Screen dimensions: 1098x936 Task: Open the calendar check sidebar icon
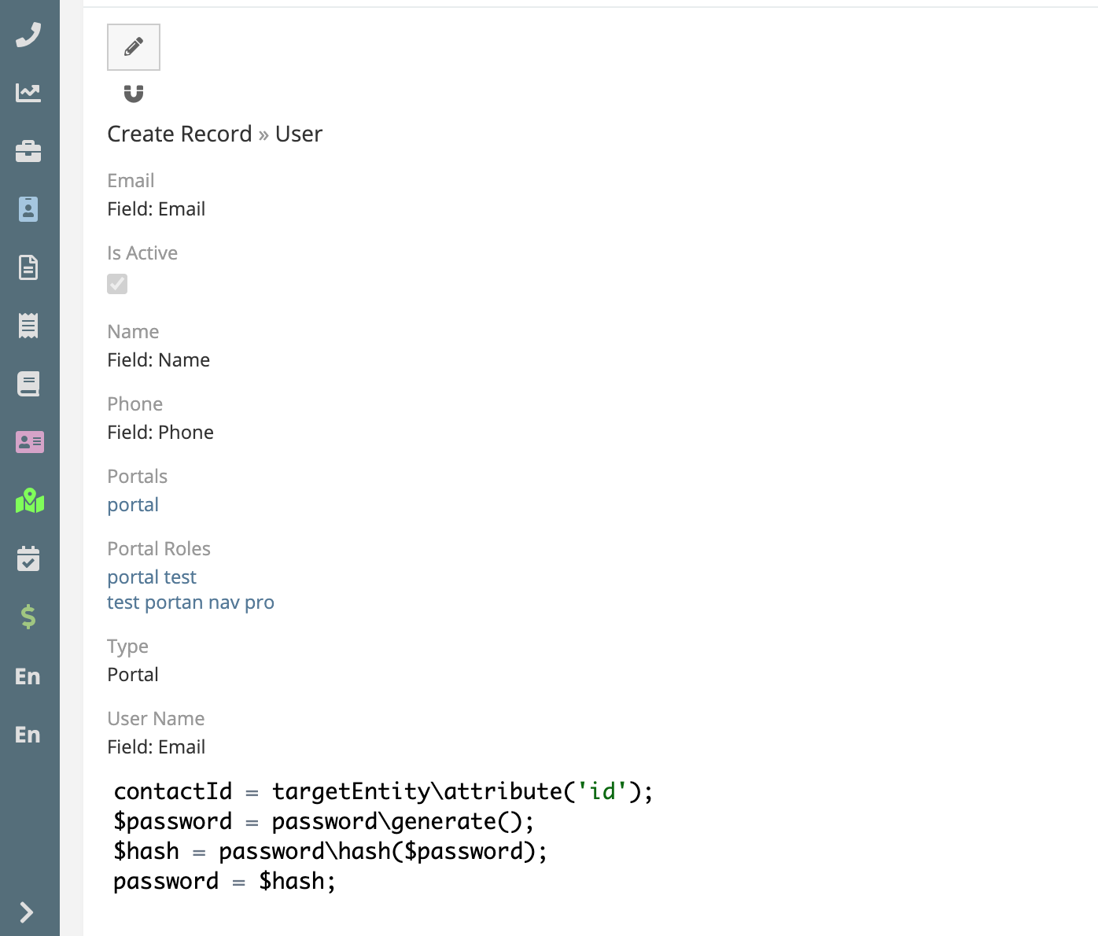28,558
